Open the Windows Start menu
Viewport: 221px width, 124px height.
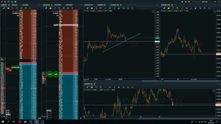point(2,122)
